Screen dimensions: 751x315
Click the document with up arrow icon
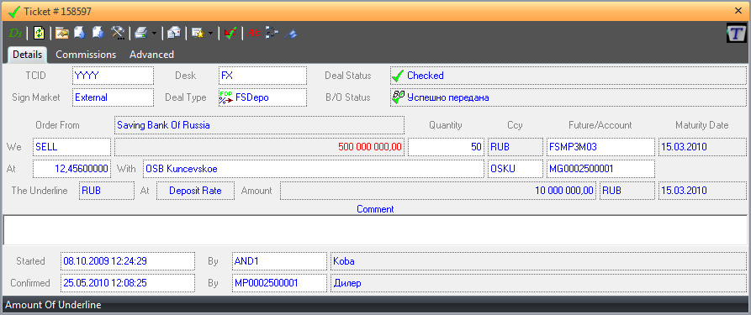[x=80, y=33]
